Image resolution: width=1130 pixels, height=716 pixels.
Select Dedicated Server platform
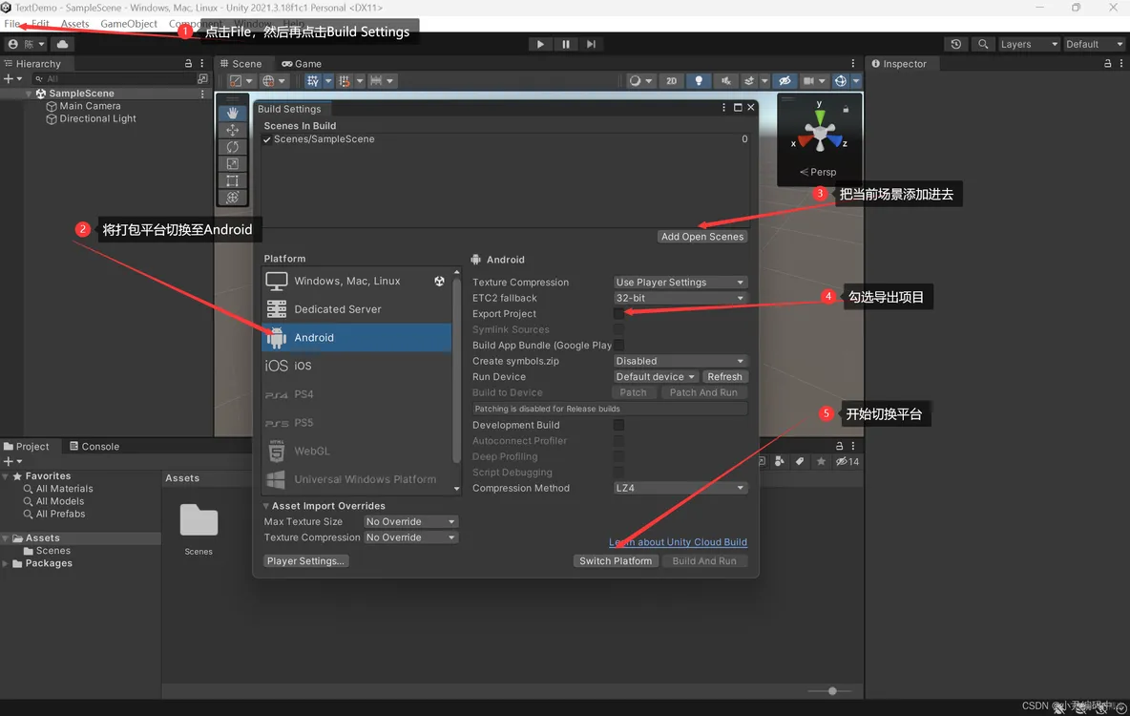(x=357, y=309)
